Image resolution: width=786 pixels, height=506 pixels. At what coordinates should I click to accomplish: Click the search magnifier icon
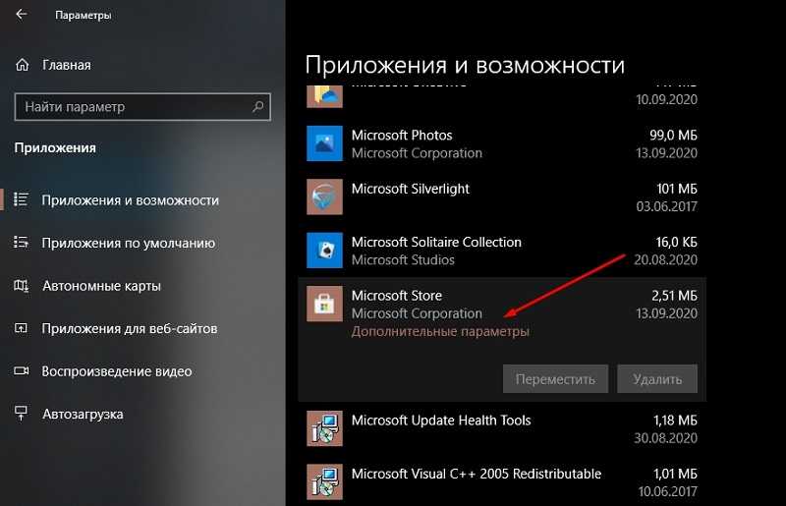(x=257, y=106)
